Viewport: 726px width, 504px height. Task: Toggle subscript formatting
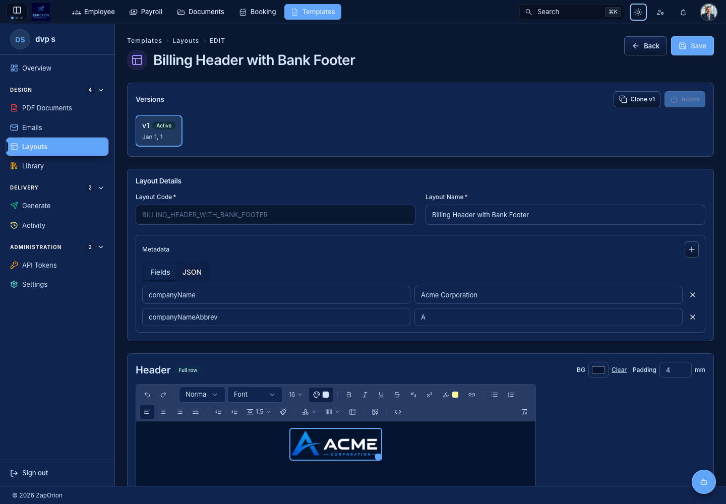click(413, 395)
